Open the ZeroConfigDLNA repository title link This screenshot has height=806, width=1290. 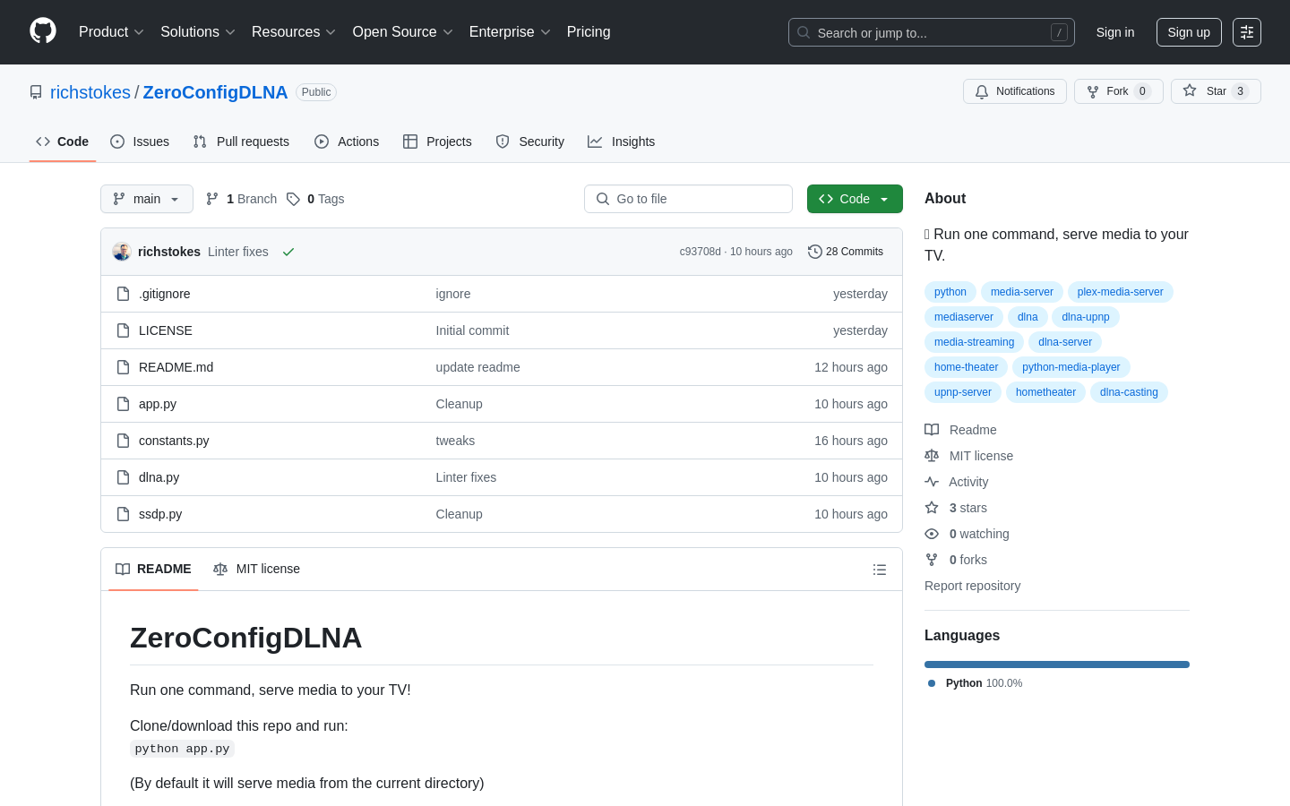[x=215, y=92]
